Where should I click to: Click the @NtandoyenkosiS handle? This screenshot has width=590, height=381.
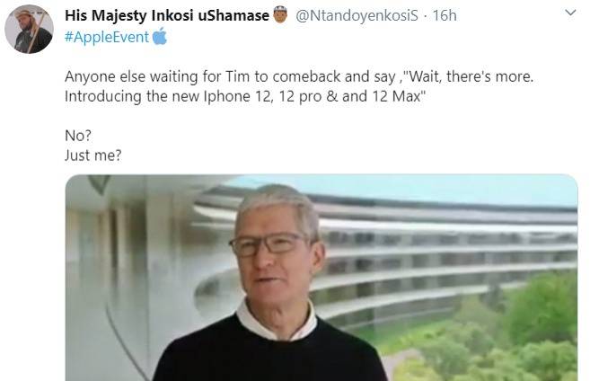tap(357, 15)
